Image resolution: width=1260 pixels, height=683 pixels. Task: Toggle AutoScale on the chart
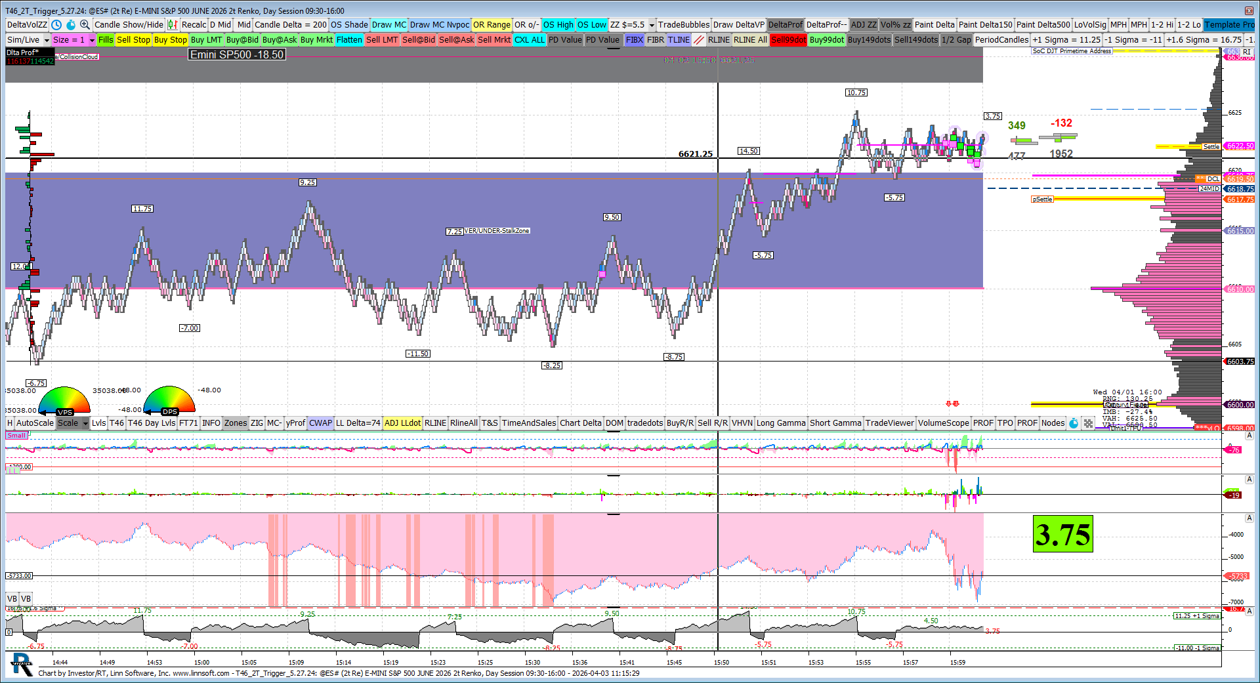click(x=35, y=423)
